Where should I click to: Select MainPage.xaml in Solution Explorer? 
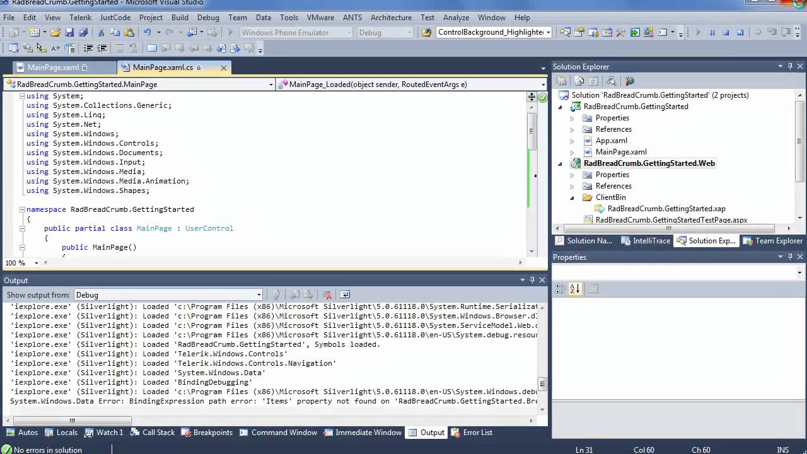(x=621, y=152)
